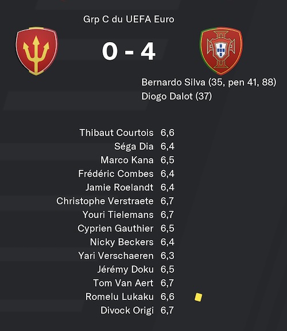Open scorer Diogo Dalot's profile

[167, 96]
